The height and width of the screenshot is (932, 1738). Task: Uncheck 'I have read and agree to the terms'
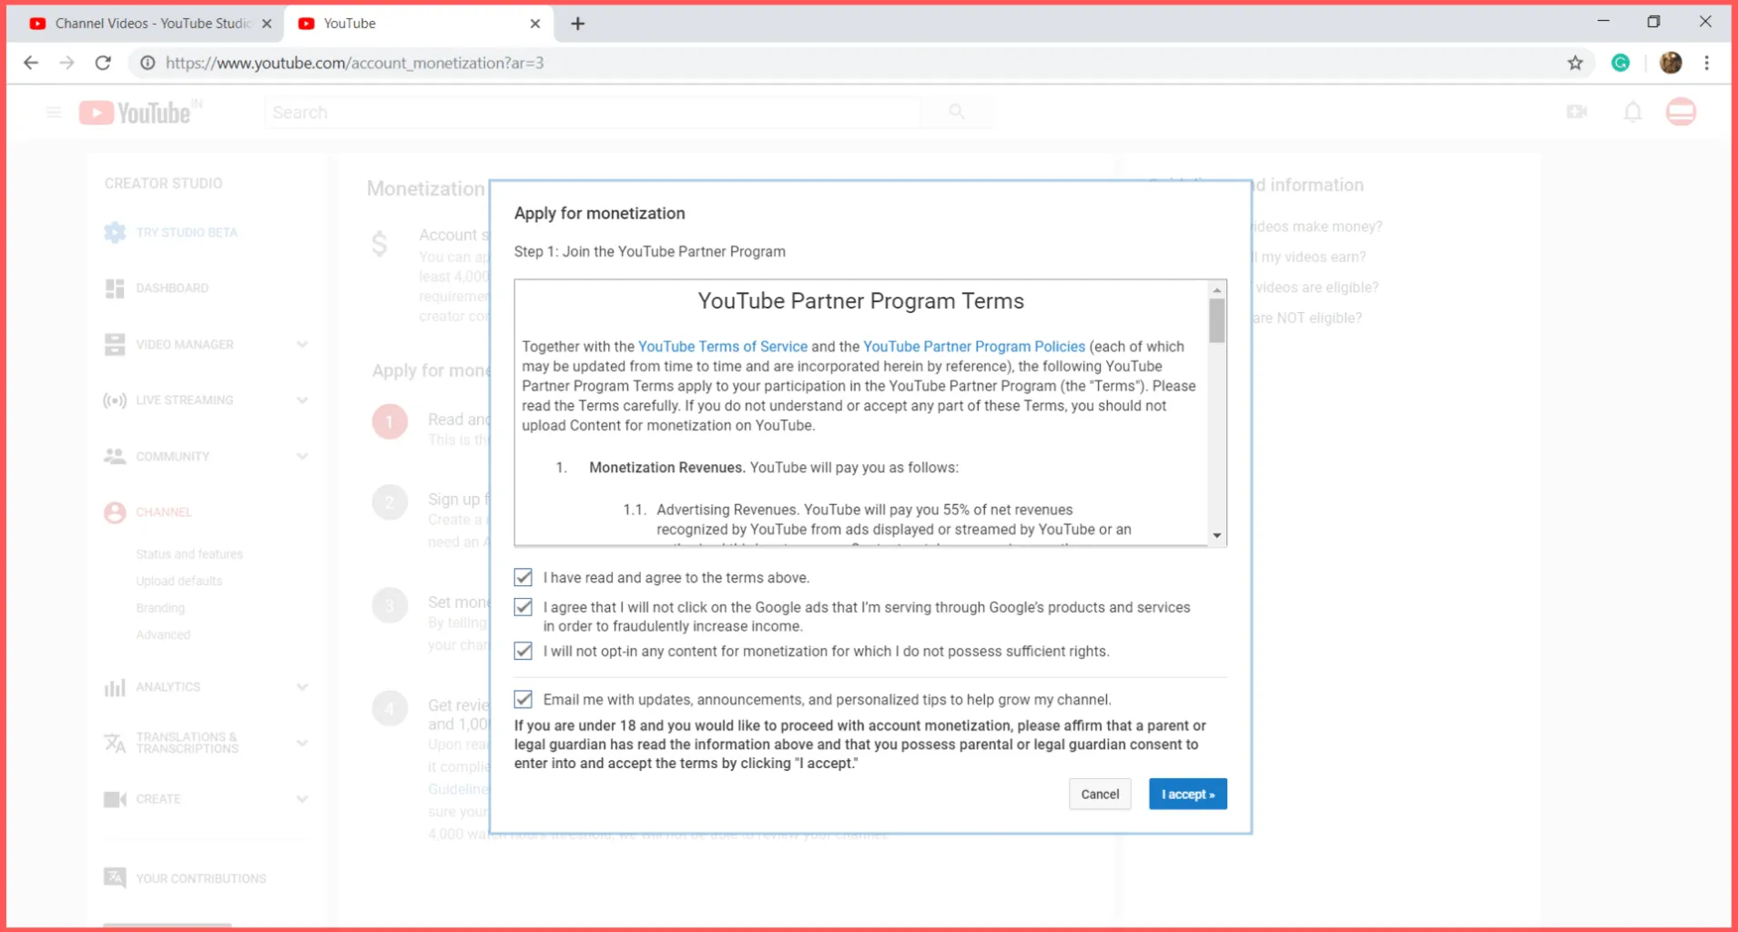[x=523, y=577]
